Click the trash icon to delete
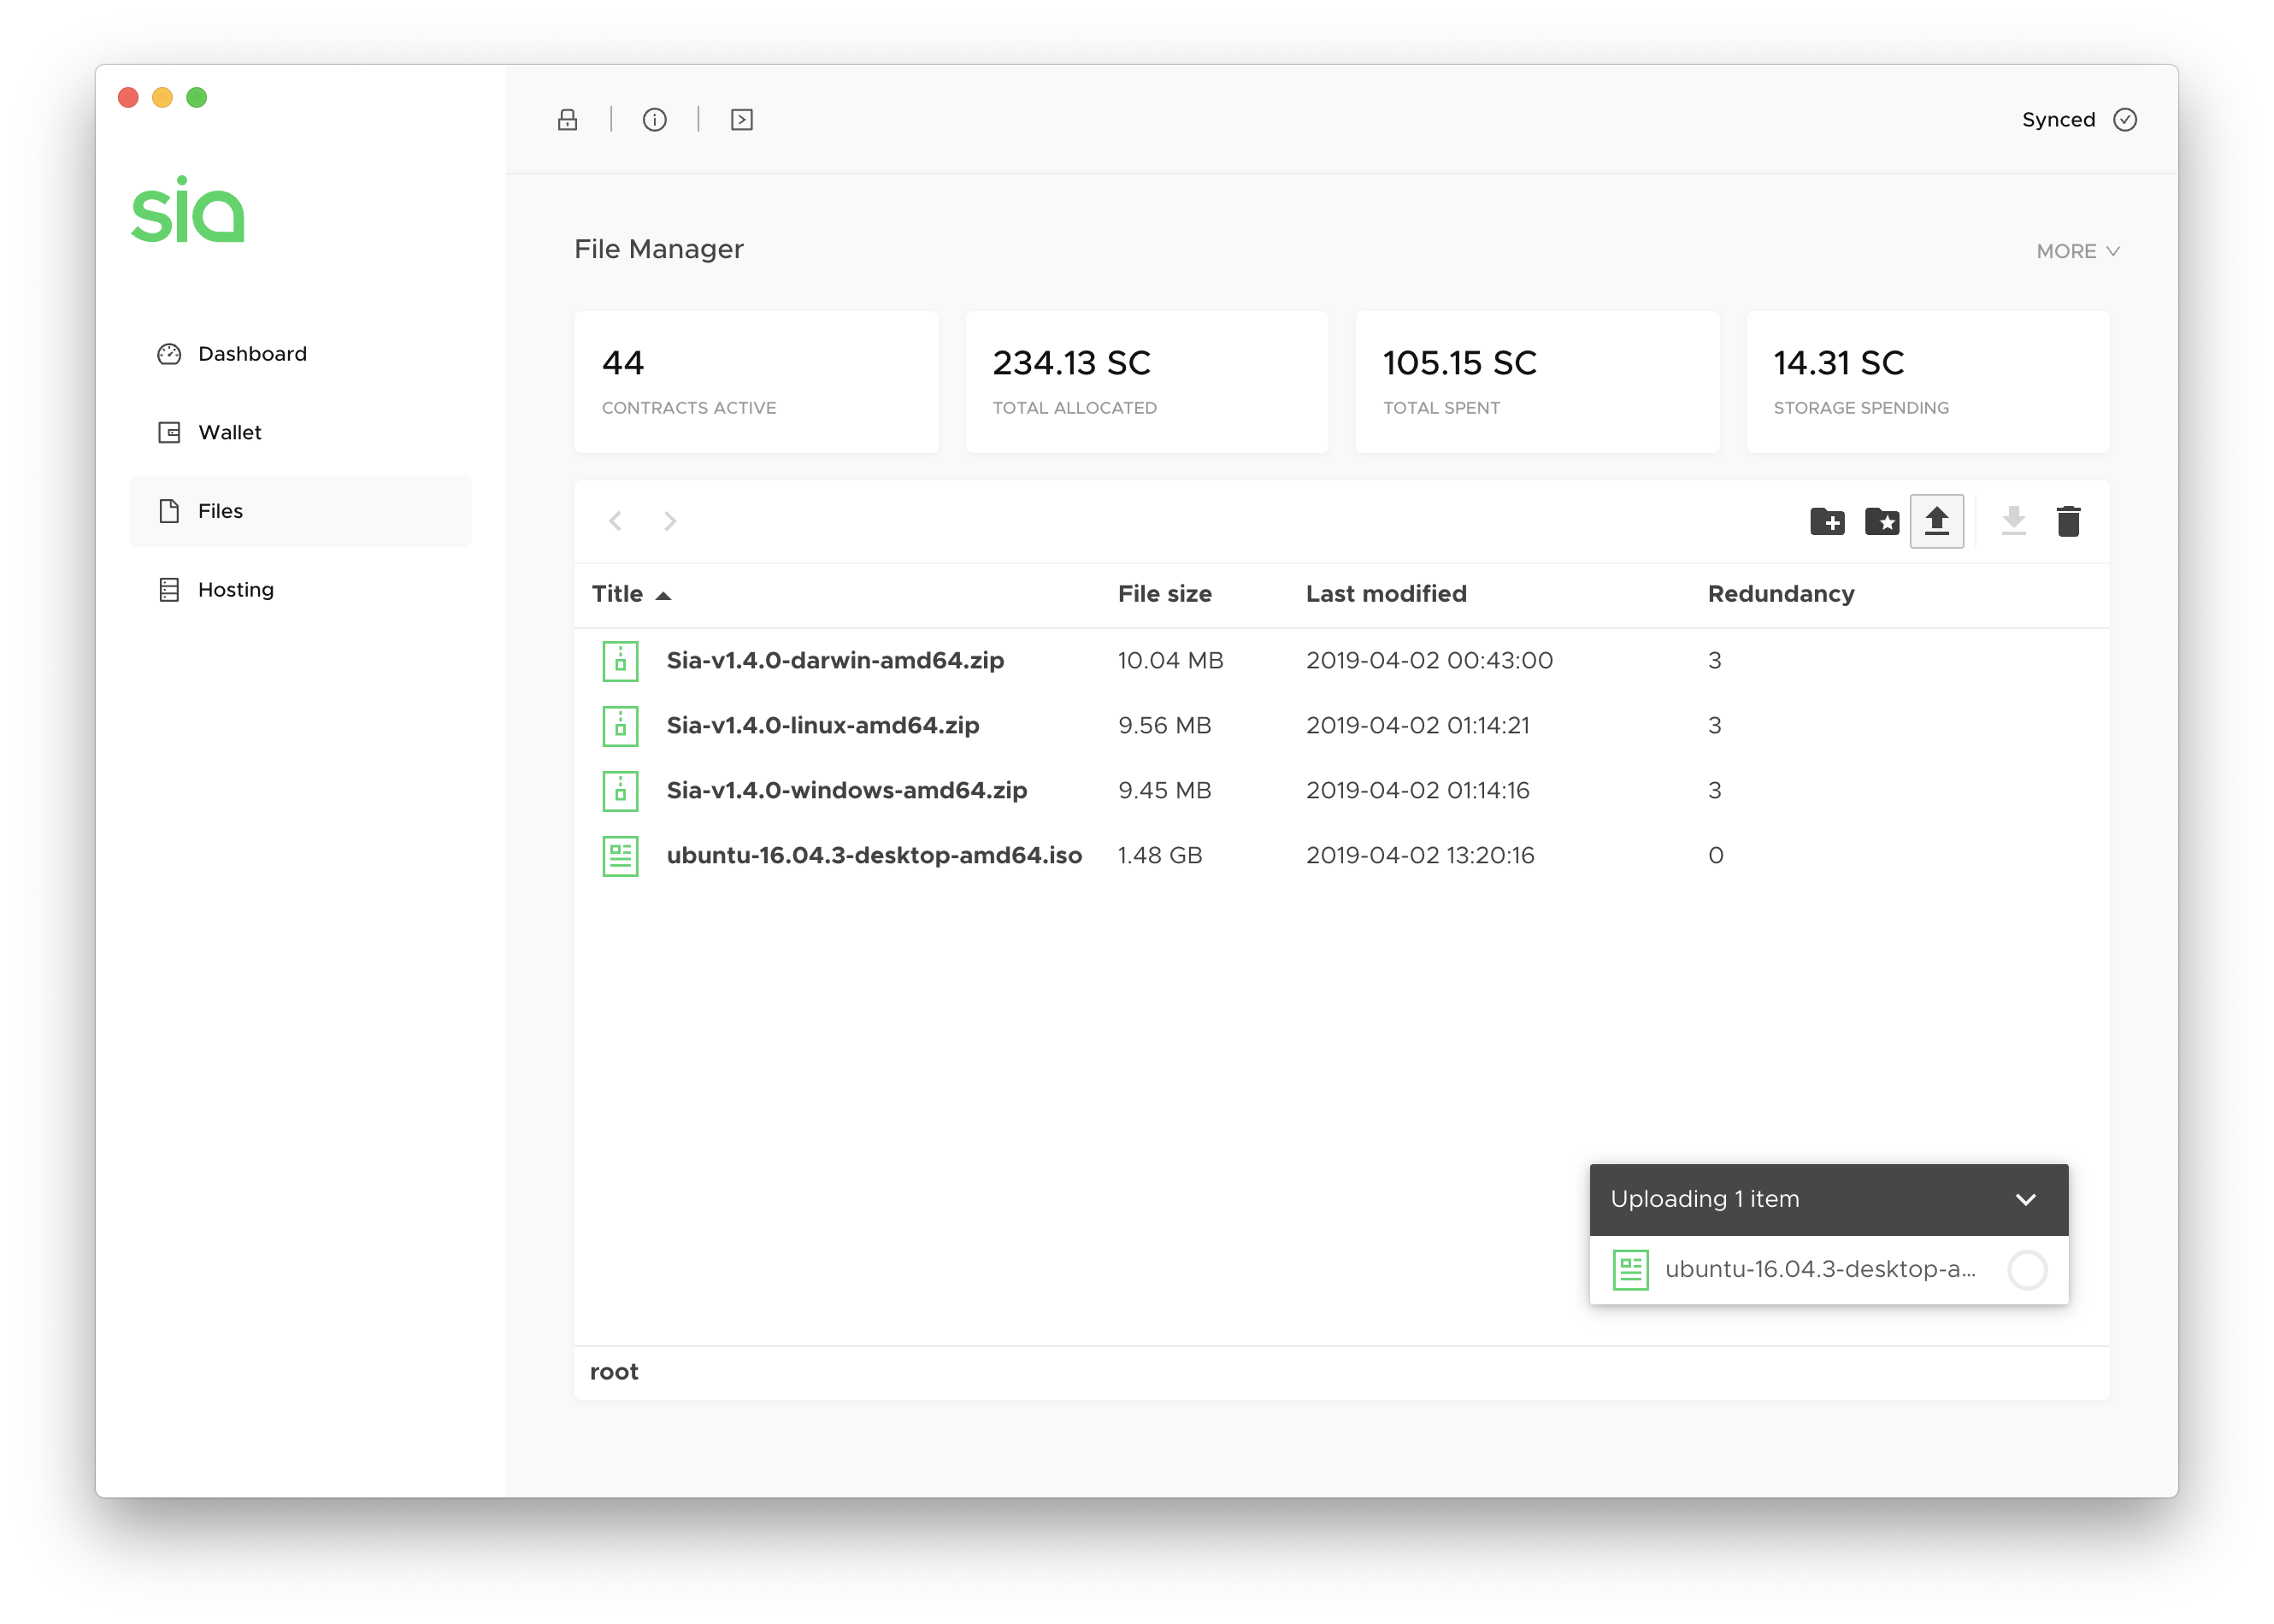This screenshot has width=2274, height=1624. [x=2069, y=521]
